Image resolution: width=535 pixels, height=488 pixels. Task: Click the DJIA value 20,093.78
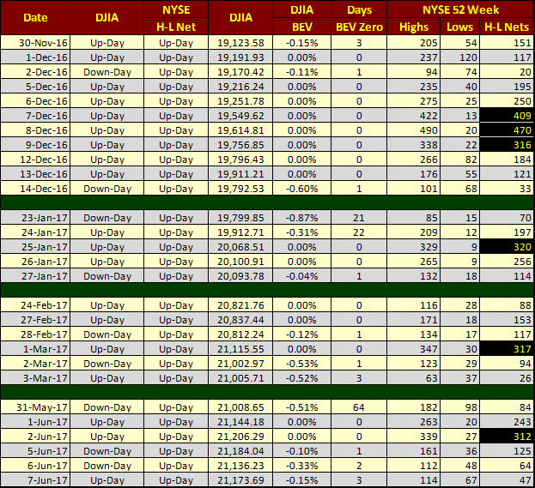[x=240, y=276]
